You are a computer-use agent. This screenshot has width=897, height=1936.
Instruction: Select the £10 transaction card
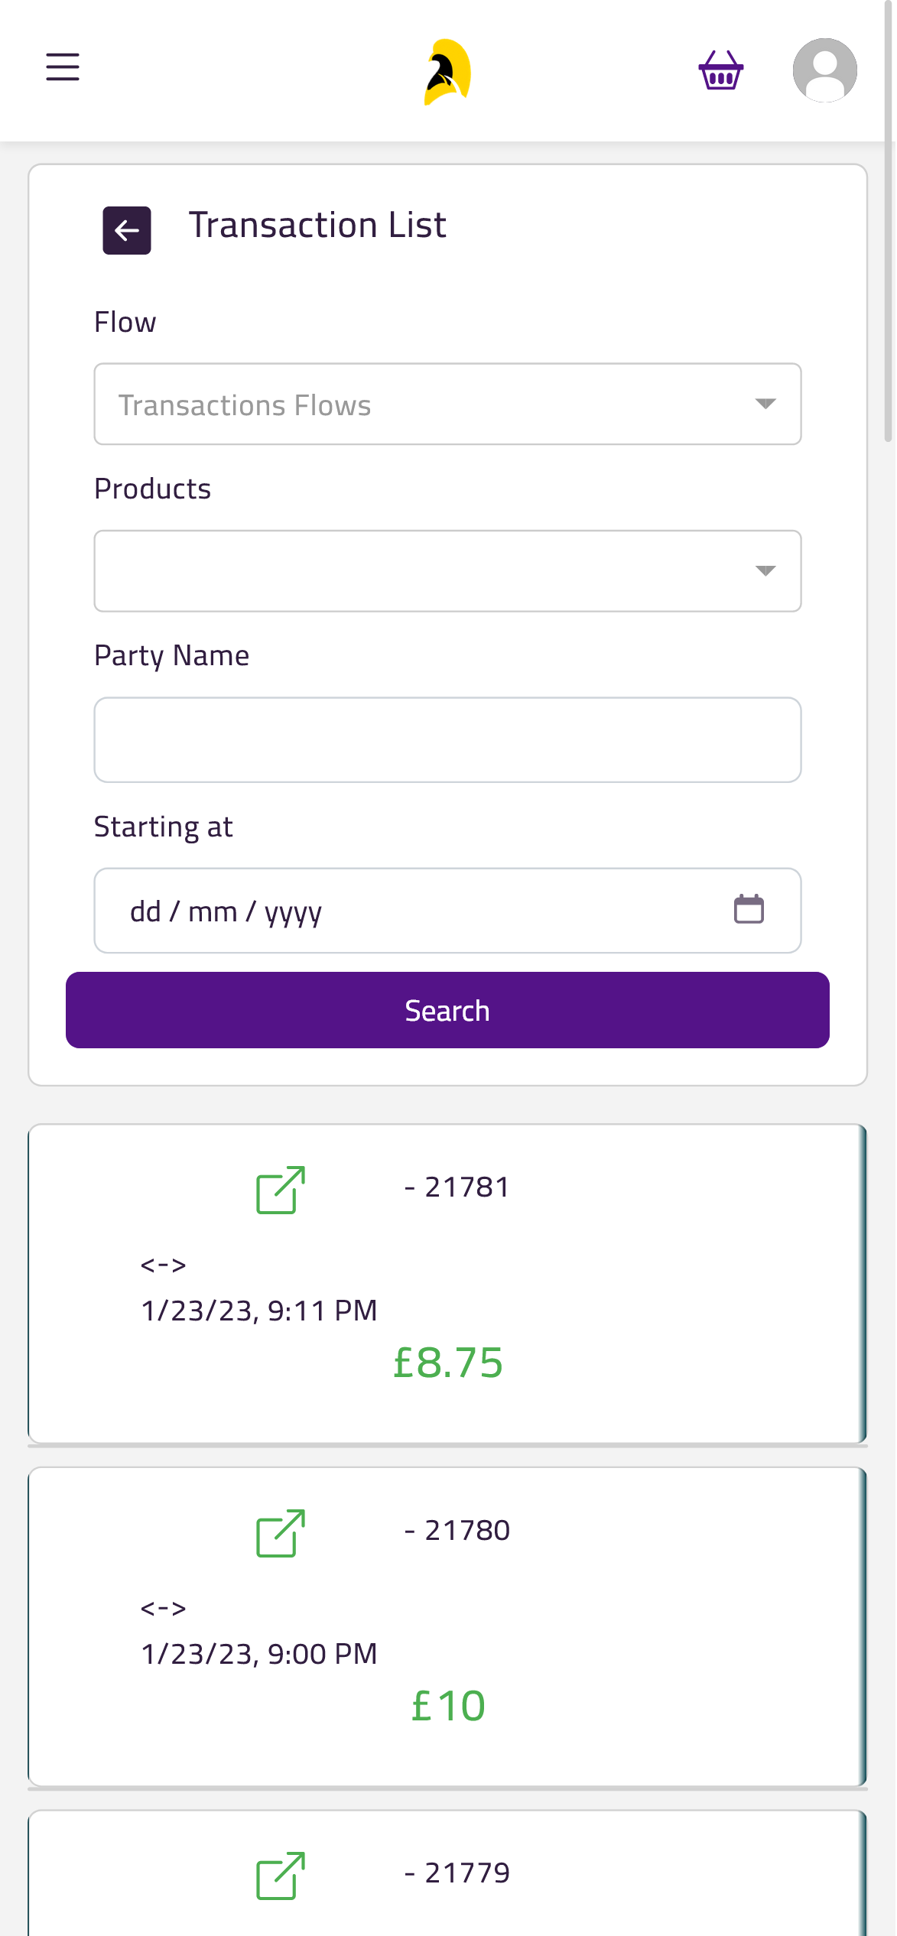tap(447, 1627)
